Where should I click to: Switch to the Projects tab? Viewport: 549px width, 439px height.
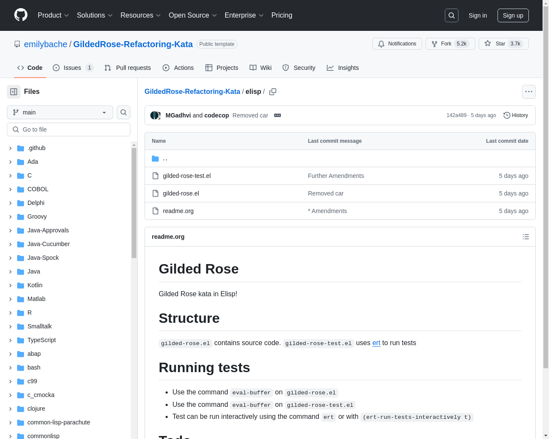(222, 68)
